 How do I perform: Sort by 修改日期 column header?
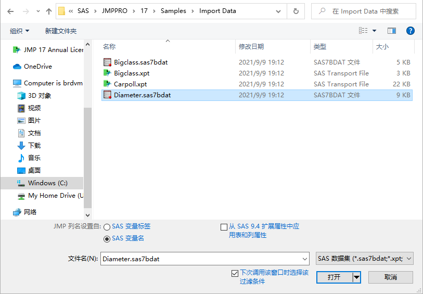[x=251, y=47]
